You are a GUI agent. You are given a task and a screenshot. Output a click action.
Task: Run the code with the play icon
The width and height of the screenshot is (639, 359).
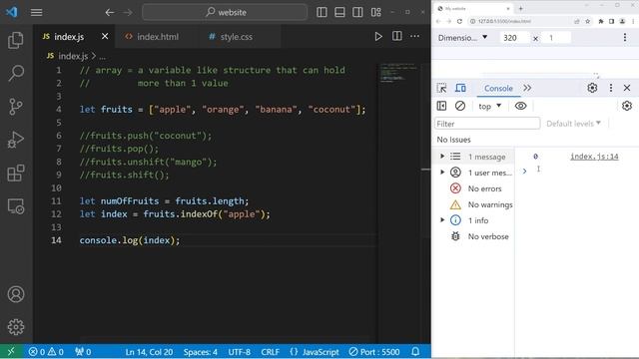click(x=378, y=36)
